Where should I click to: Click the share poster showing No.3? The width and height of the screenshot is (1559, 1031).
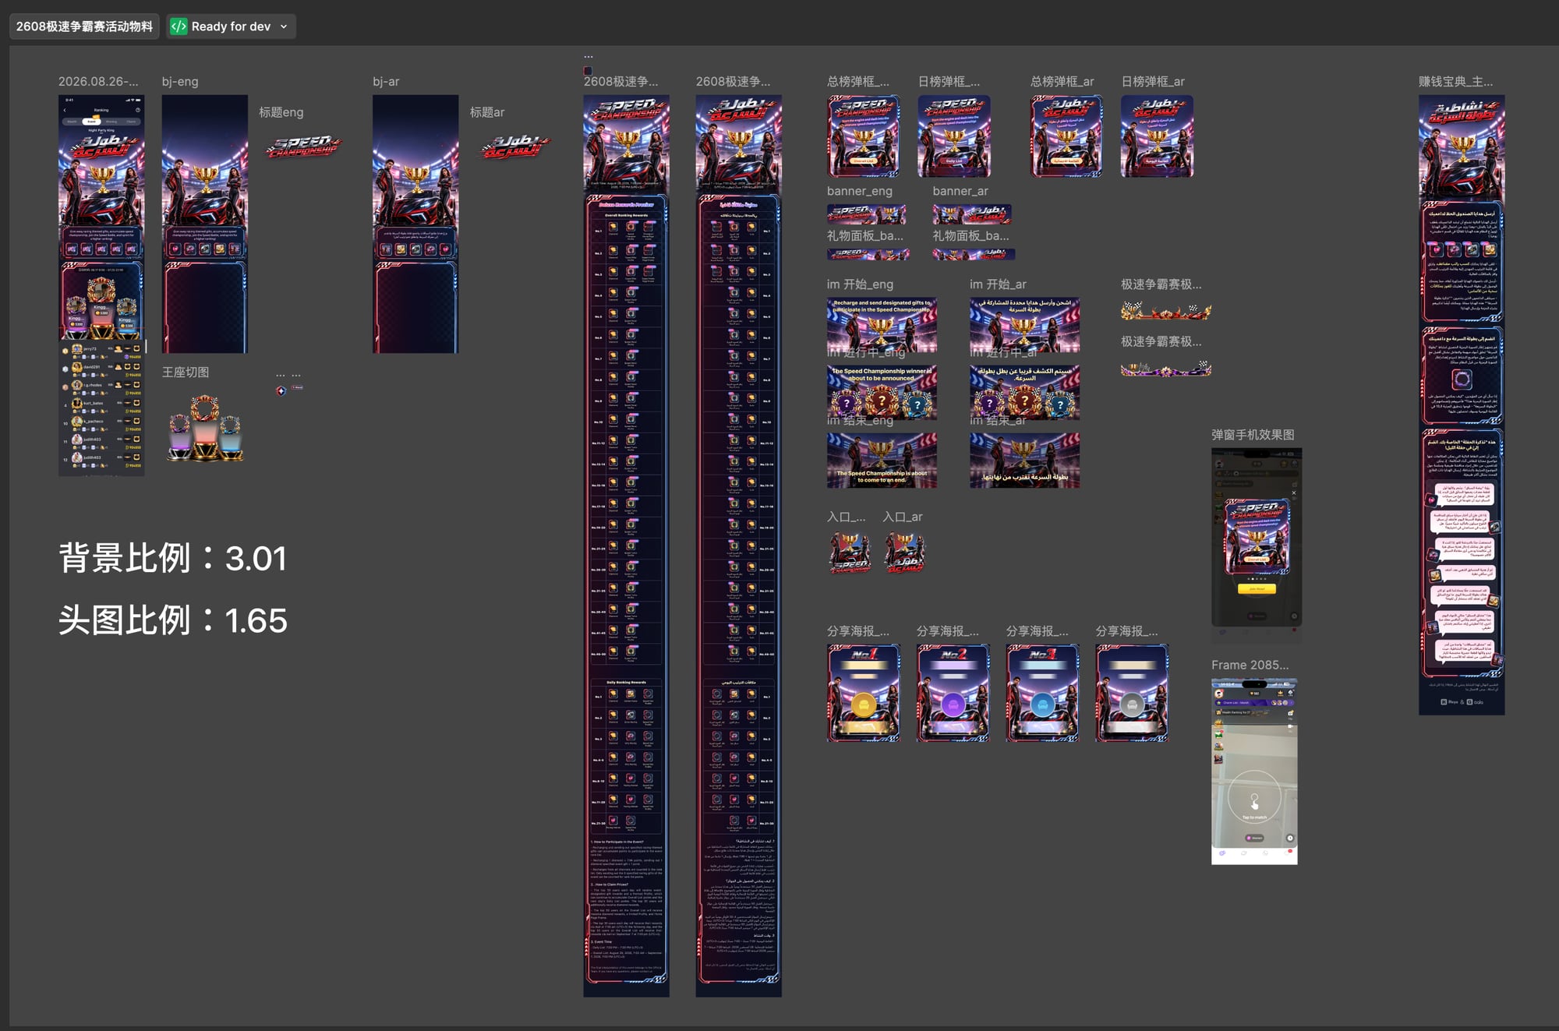[x=1042, y=693]
